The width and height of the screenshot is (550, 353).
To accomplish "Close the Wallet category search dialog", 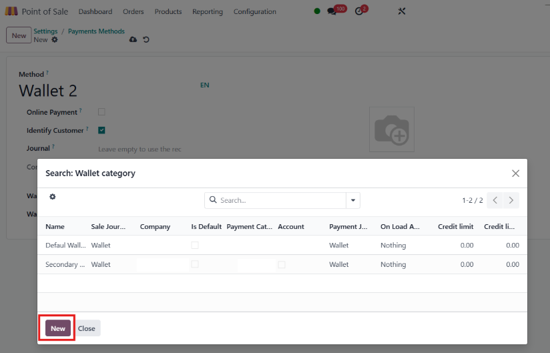I will [x=515, y=173].
